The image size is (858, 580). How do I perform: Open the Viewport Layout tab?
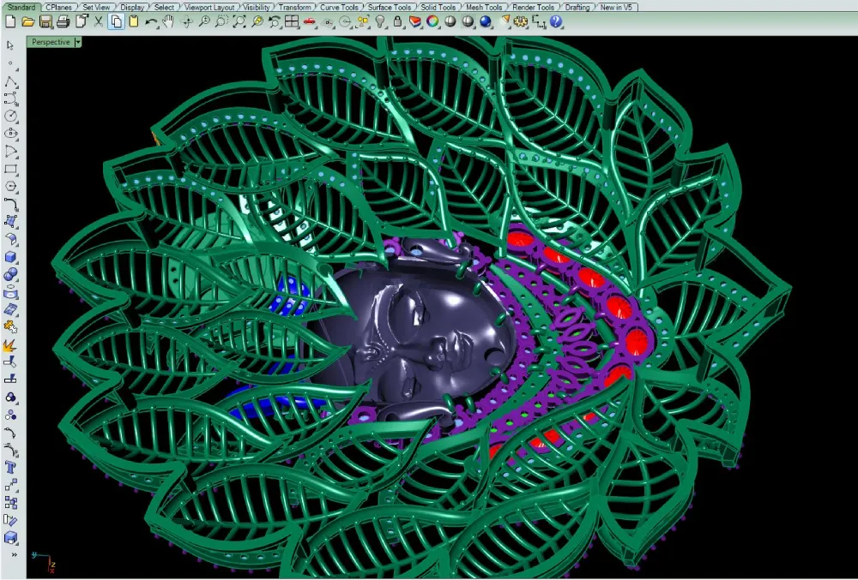tap(209, 7)
